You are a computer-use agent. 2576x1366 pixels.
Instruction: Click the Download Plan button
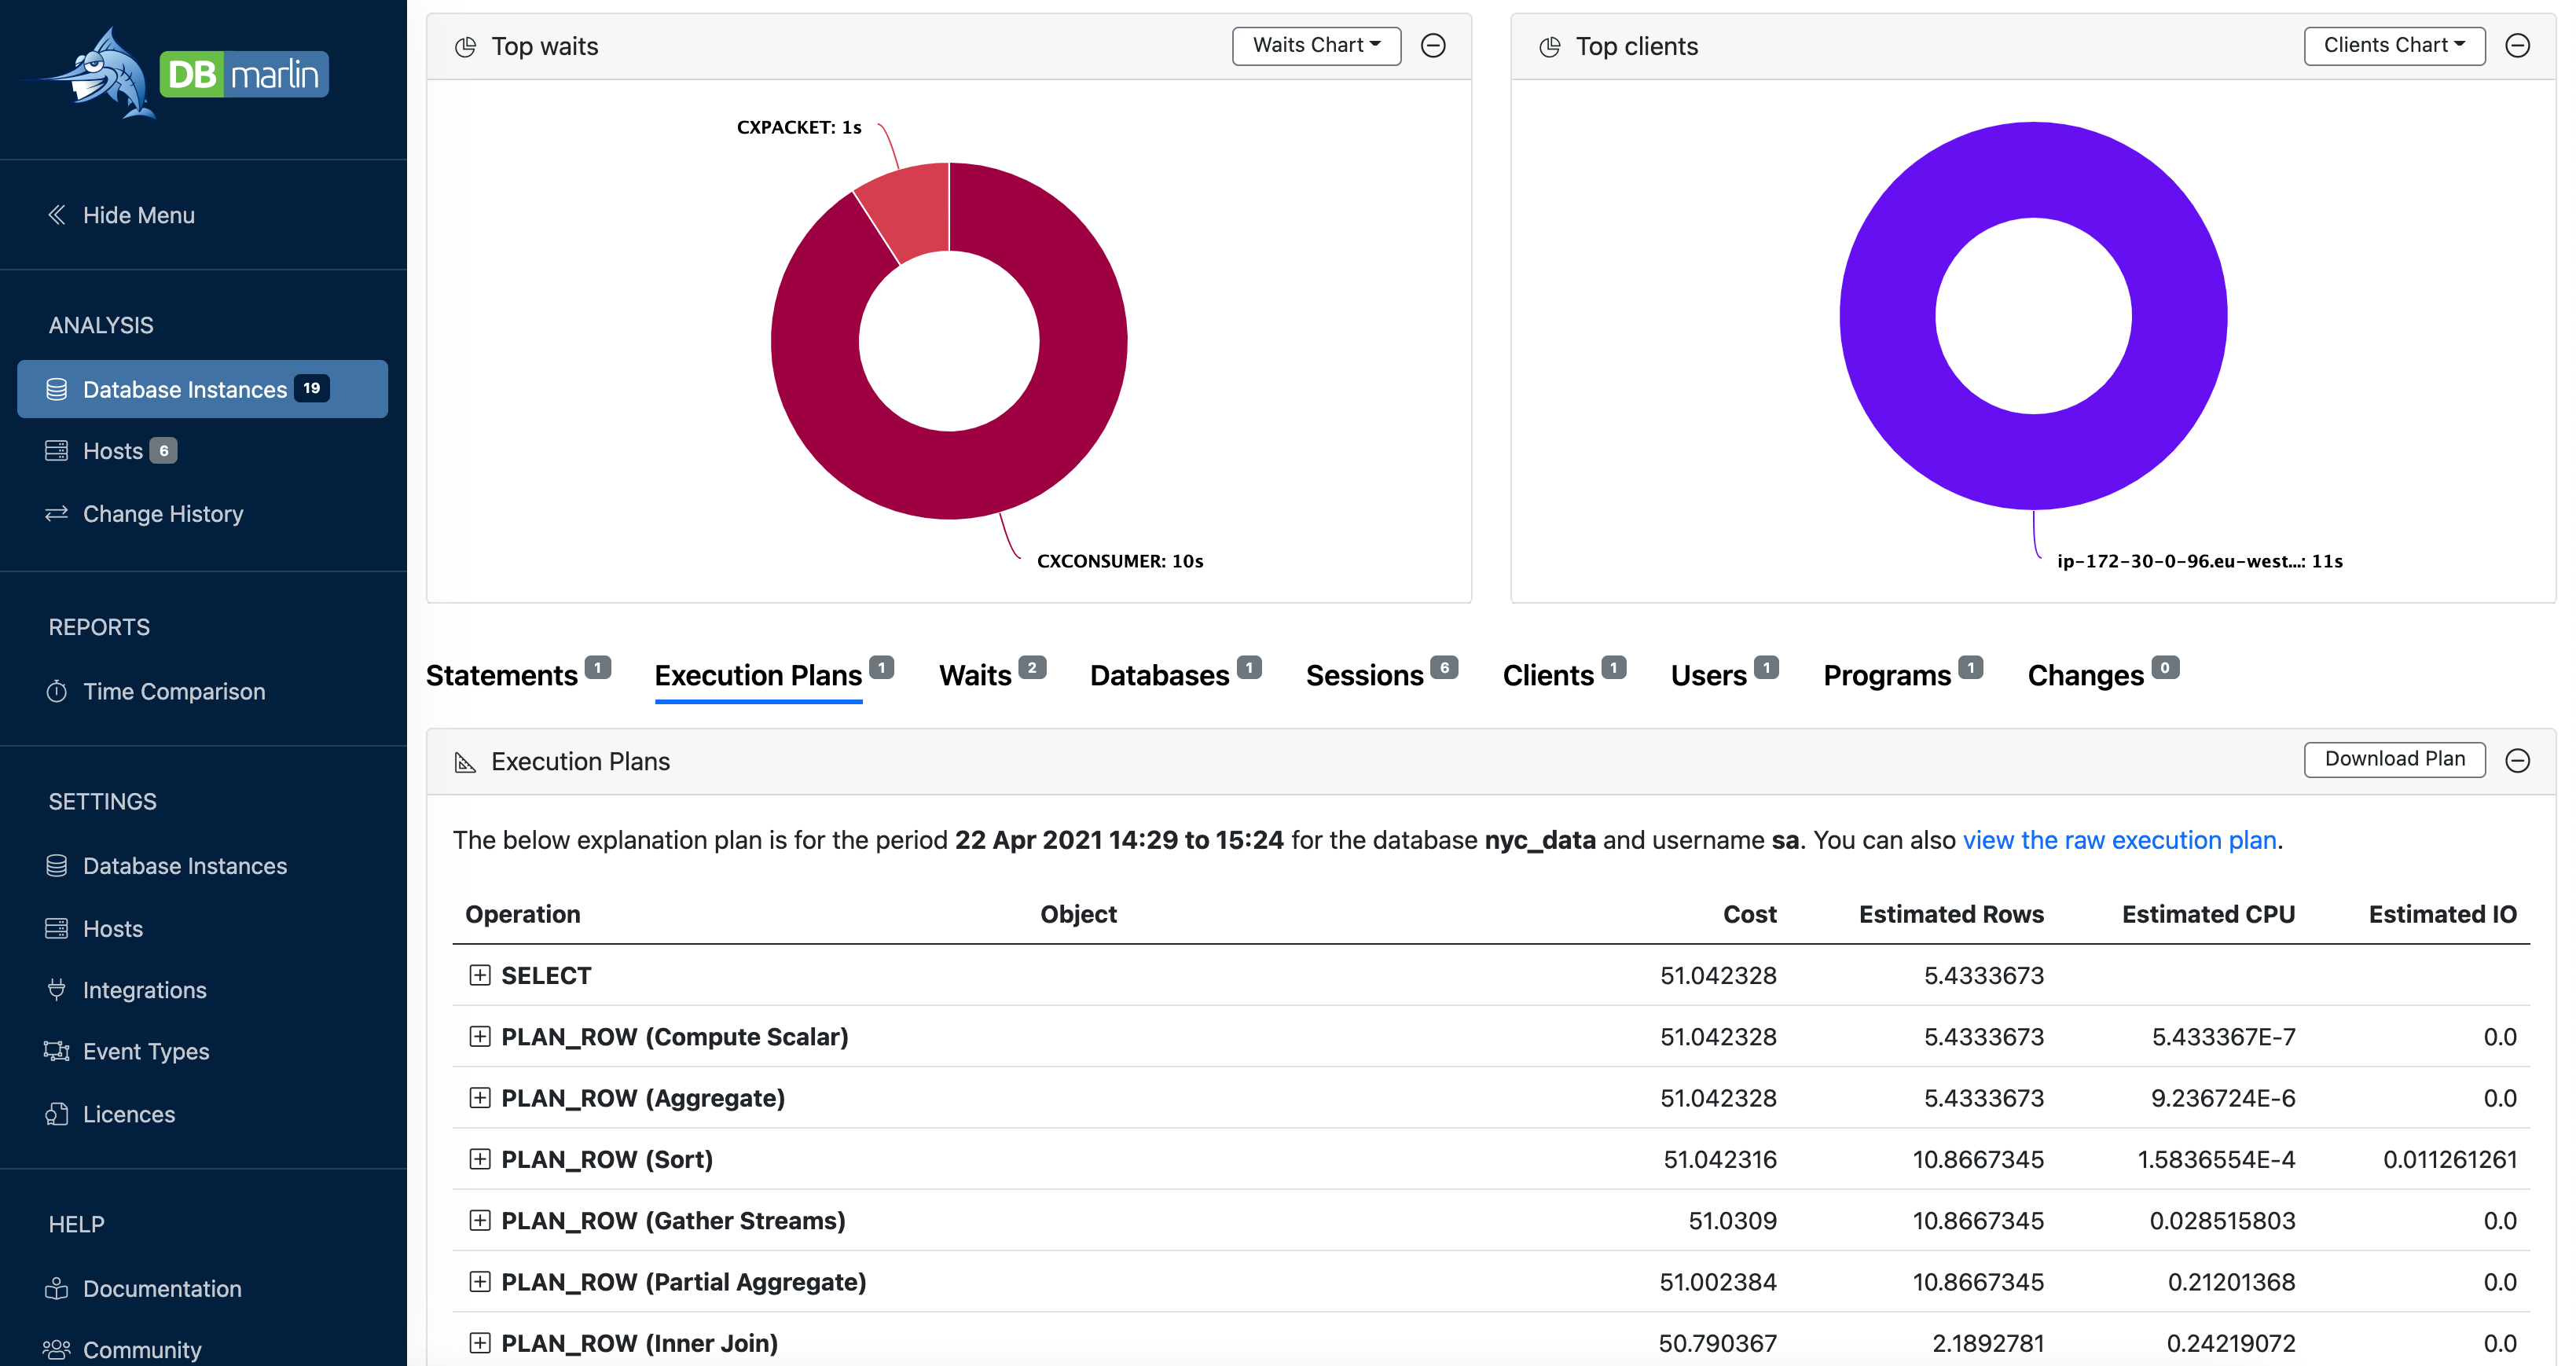2394,759
